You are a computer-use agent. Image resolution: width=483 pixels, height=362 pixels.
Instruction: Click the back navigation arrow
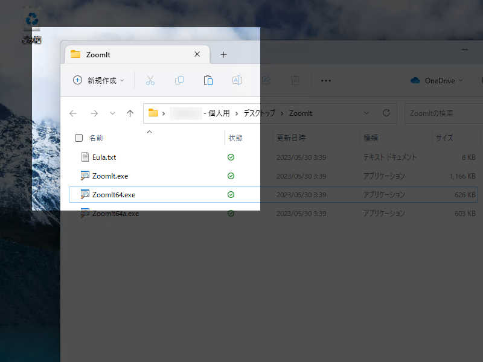tap(73, 113)
